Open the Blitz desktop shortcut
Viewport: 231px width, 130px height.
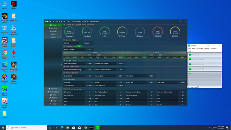pos(14,54)
